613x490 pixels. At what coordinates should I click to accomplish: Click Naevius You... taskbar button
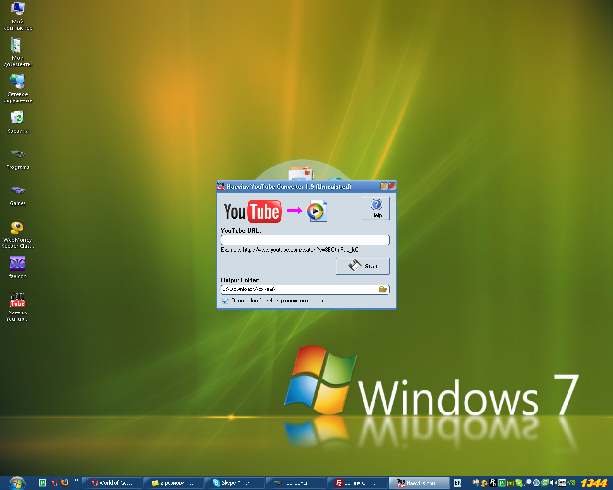click(x=419, y=483)
